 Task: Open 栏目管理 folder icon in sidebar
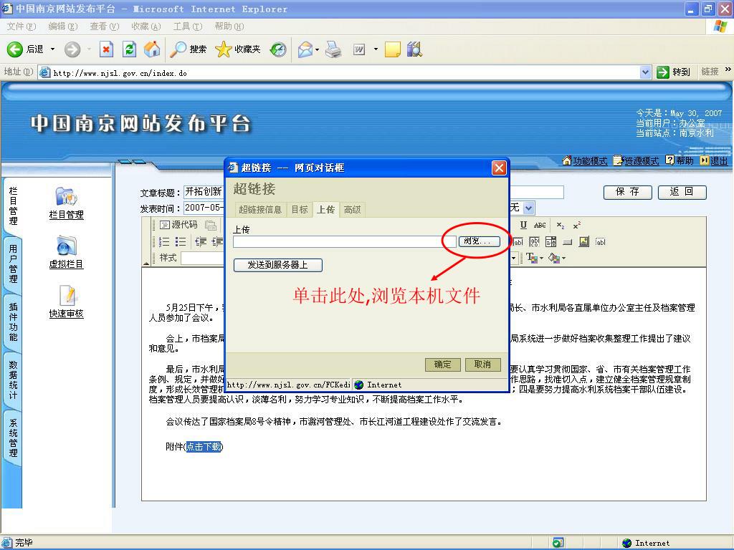(66, 197)
